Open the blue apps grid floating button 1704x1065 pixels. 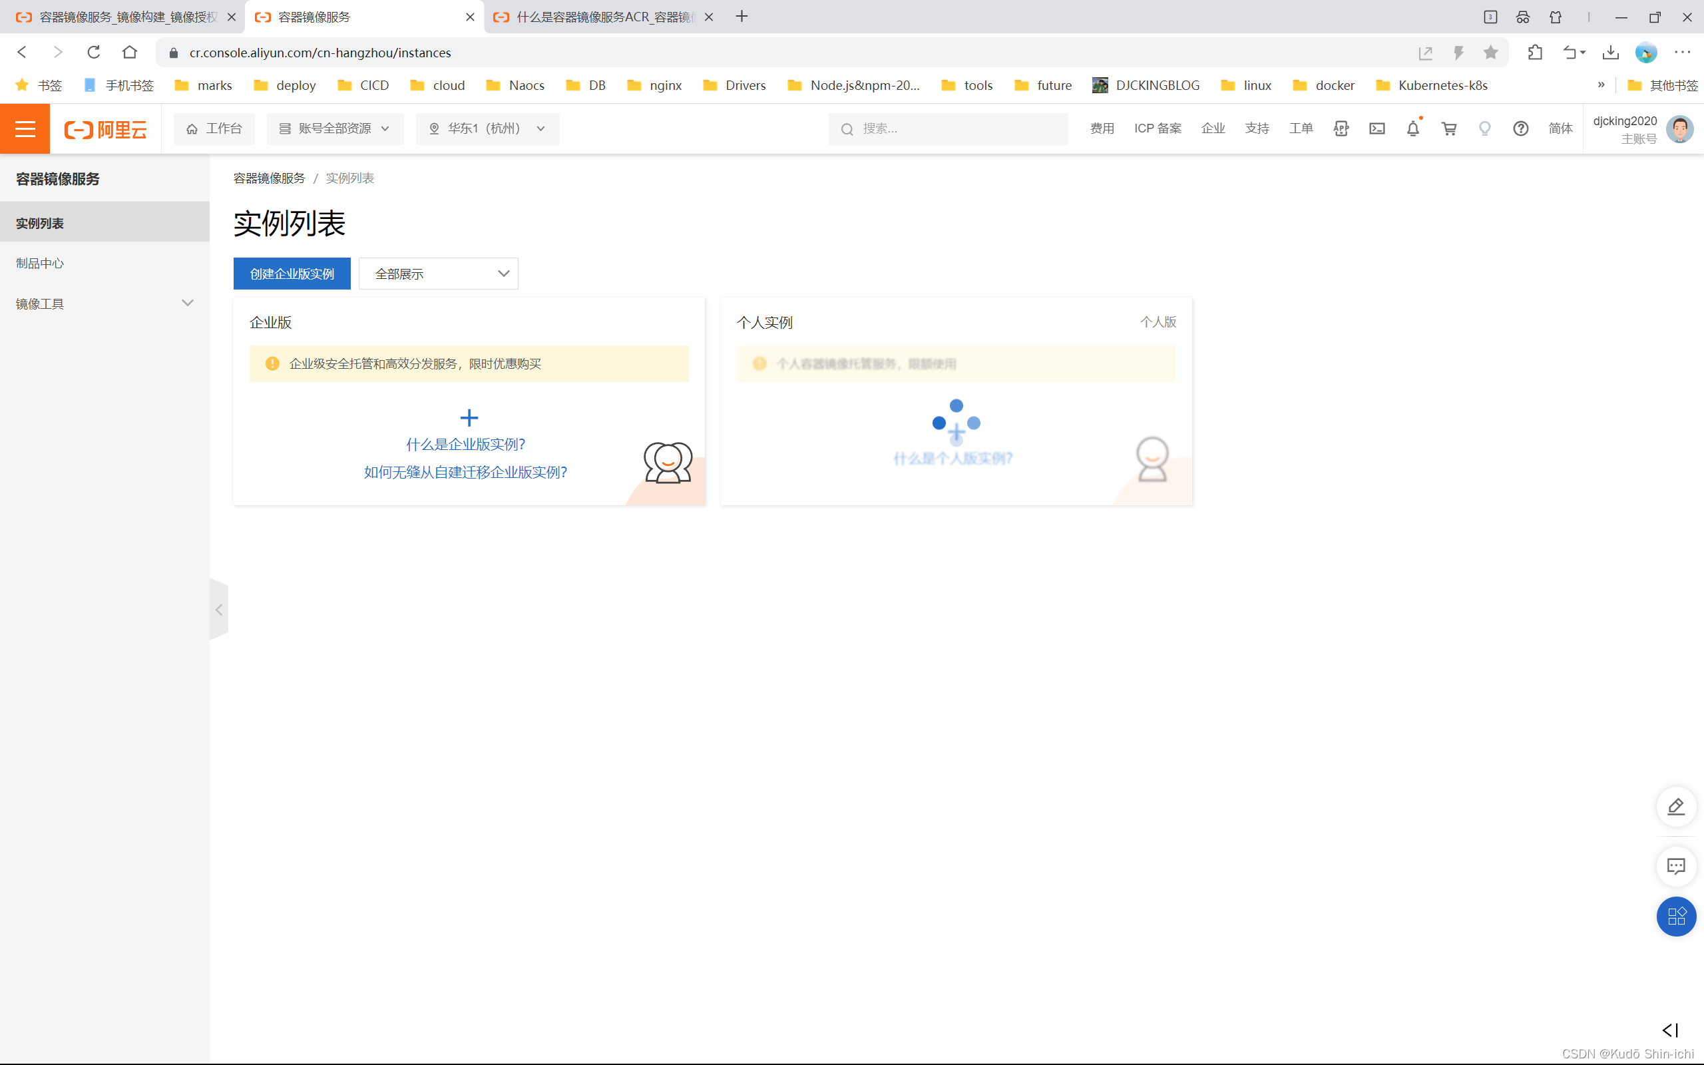(1676, 916)
